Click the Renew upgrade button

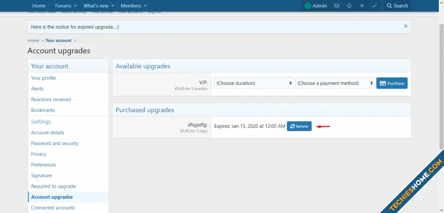(299, 126)
